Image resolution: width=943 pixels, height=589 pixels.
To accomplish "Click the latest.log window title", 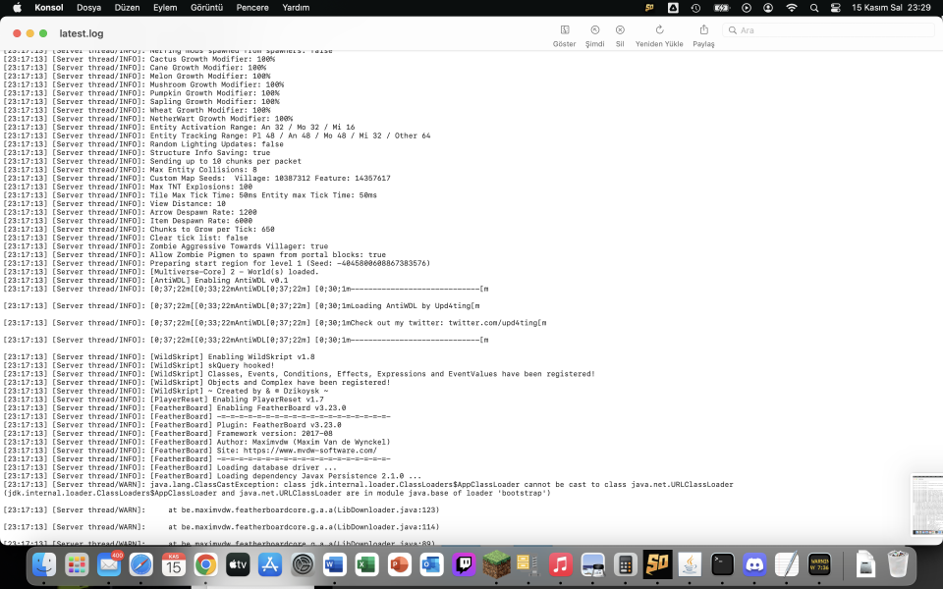I will (82, 33).
